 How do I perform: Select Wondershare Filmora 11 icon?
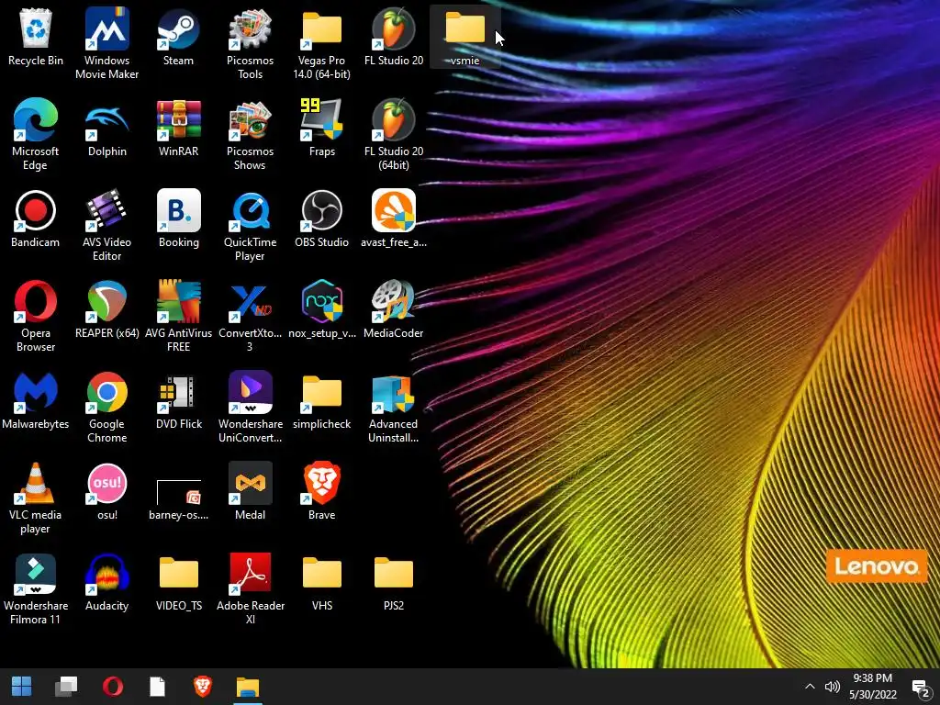[36, 588]
